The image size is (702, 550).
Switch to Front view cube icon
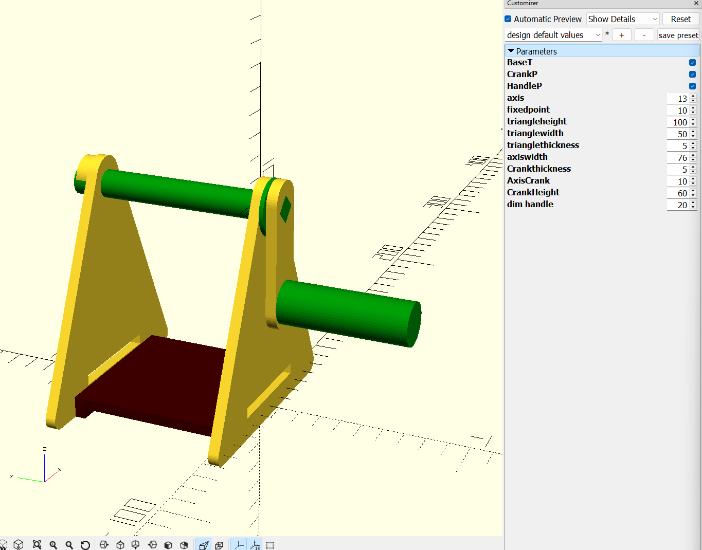(168, 545)
